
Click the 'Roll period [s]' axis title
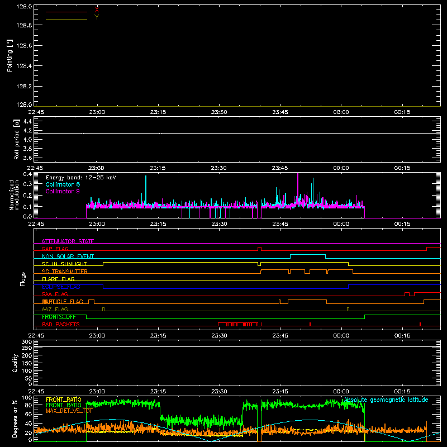17,139
